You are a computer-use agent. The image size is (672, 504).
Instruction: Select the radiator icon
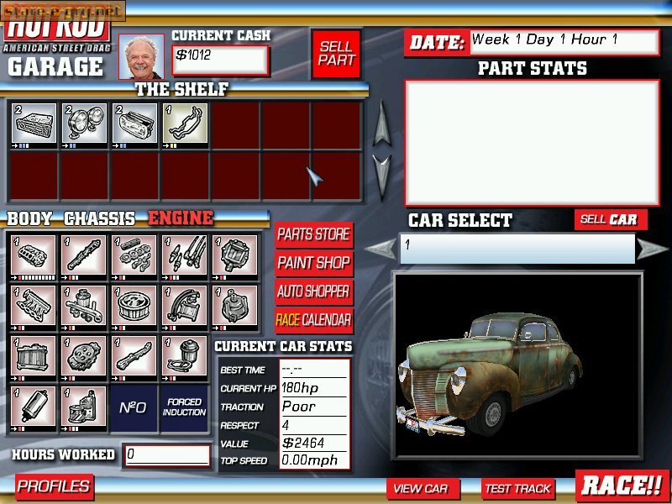34,355
